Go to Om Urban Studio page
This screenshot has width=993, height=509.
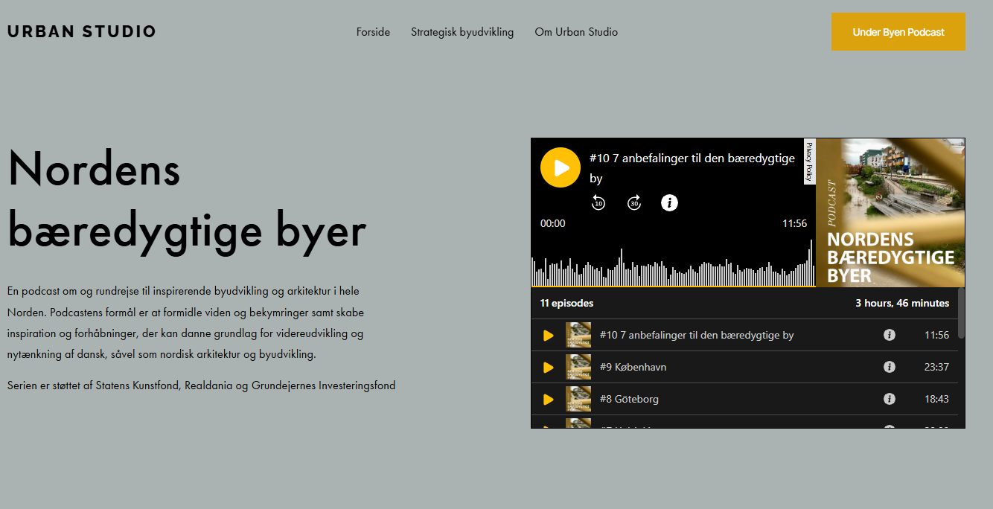576,32
